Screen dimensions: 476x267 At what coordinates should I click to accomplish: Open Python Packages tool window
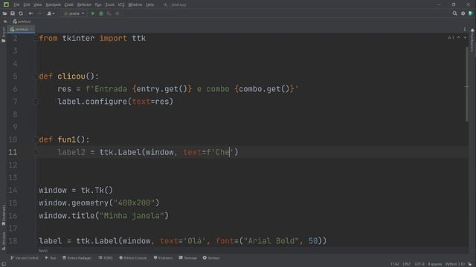[77, 258]
